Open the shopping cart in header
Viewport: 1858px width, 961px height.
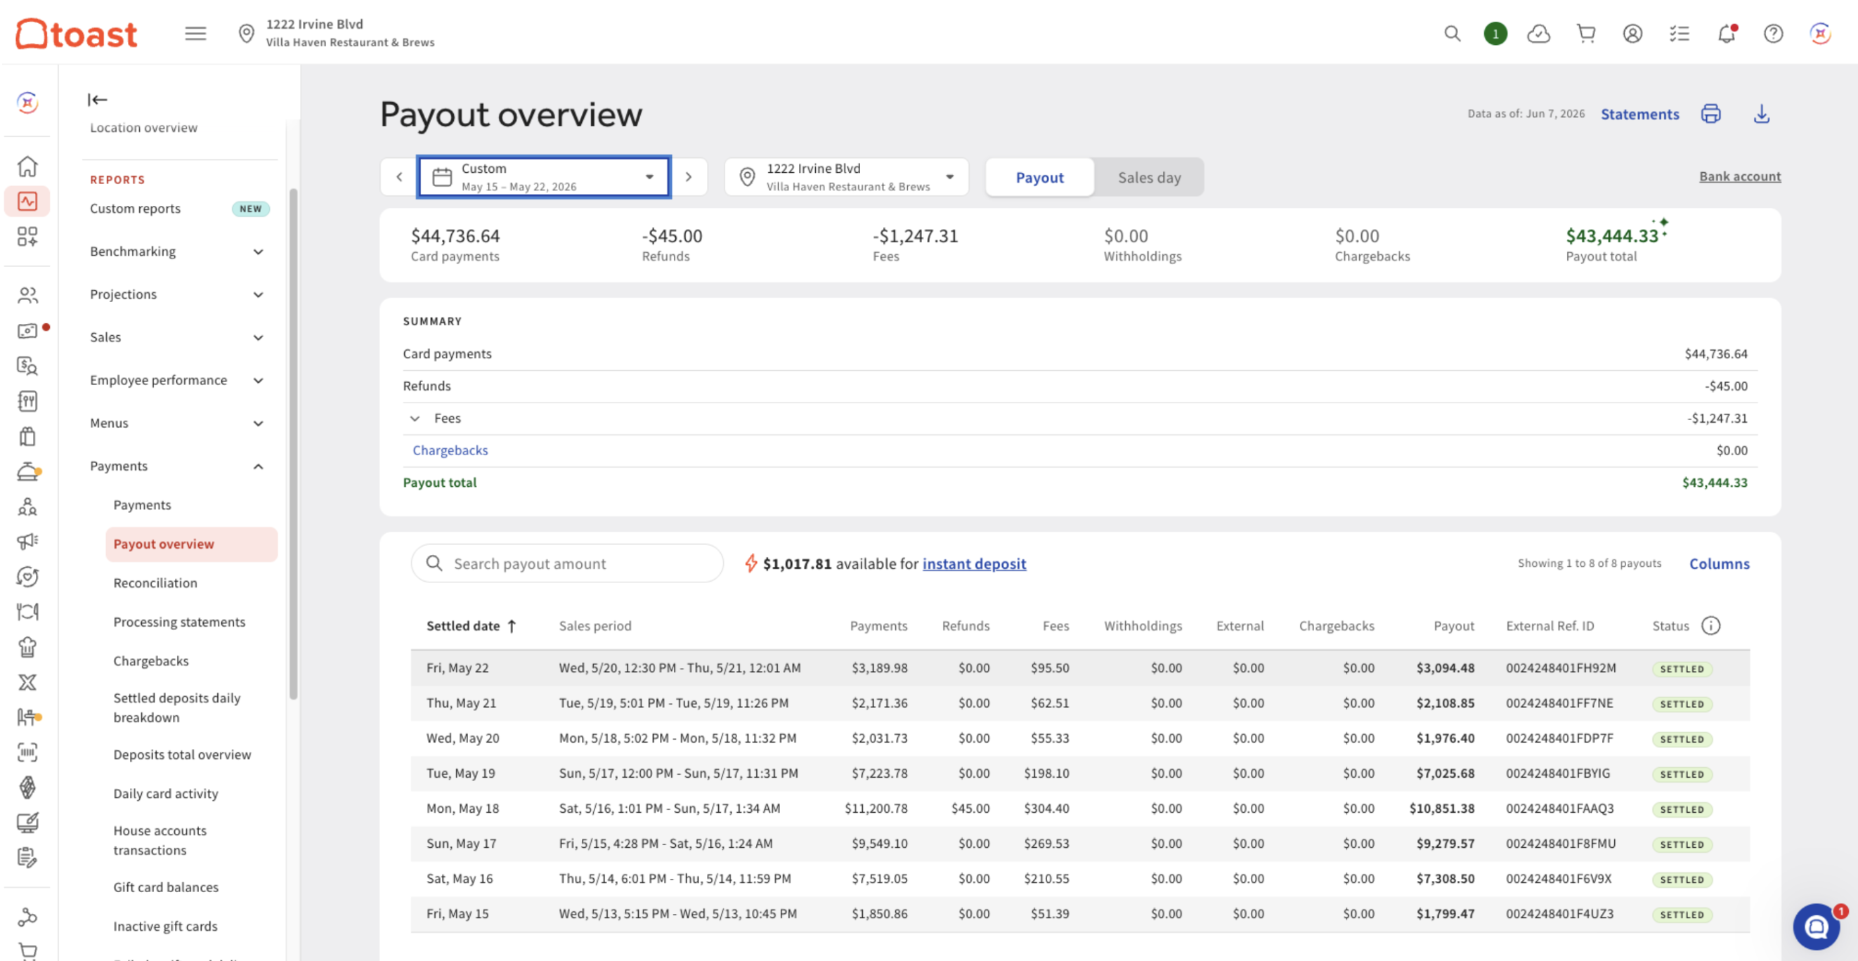[1585, 34]
